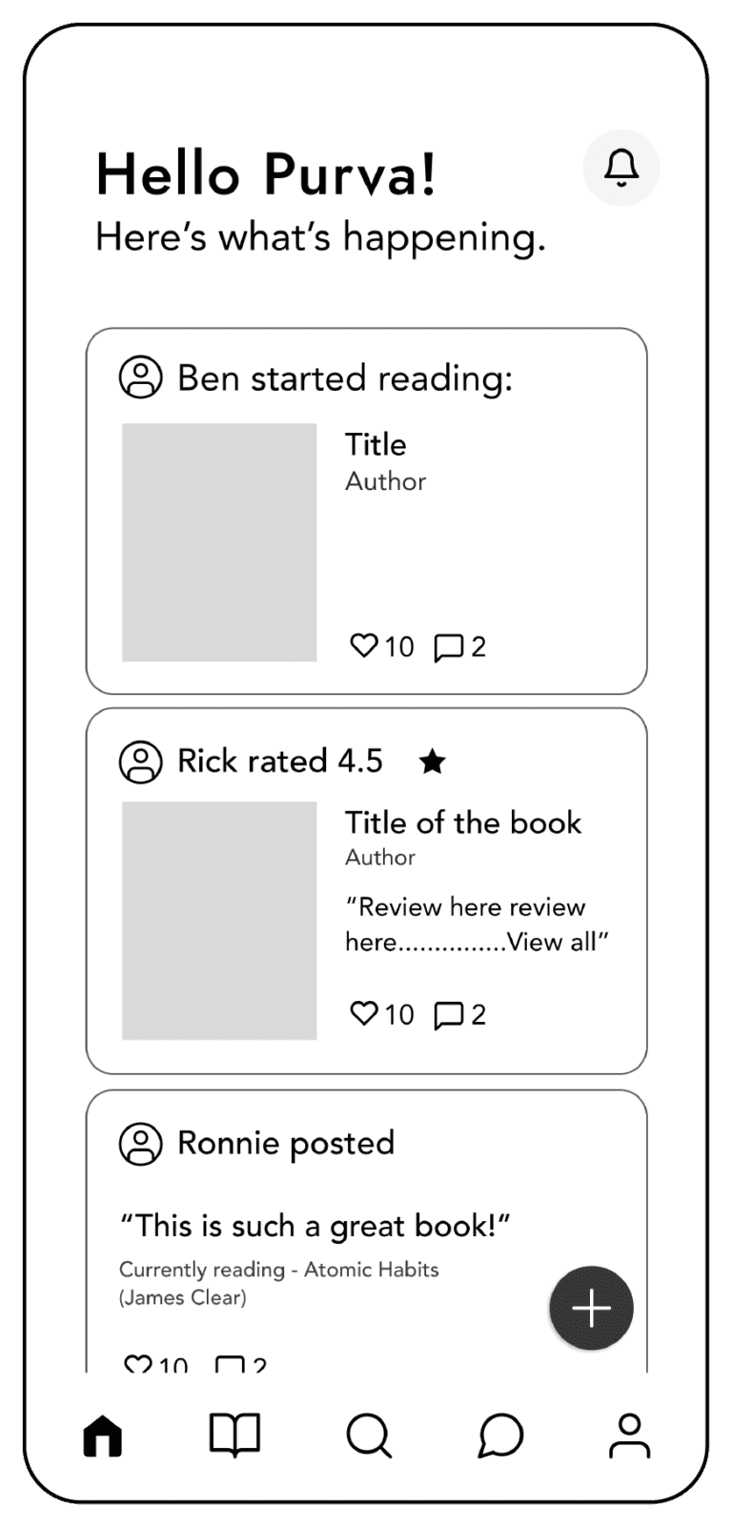Image resolution: width=732 pixels, height=1527 pixels.
Task: Like Ben's started reading post
Action: pyautogui.click(x=366, y=646)
